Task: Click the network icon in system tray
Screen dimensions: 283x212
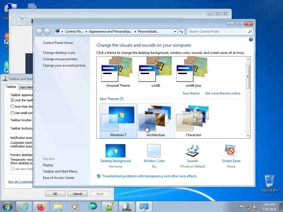Action: coord(248,207)
